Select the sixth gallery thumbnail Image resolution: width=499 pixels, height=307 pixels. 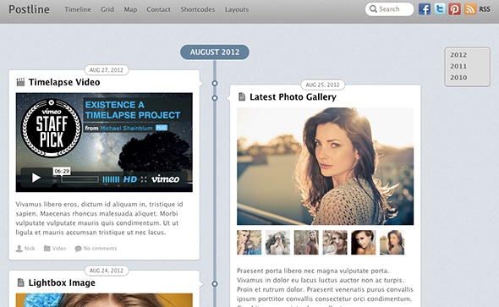392,243
